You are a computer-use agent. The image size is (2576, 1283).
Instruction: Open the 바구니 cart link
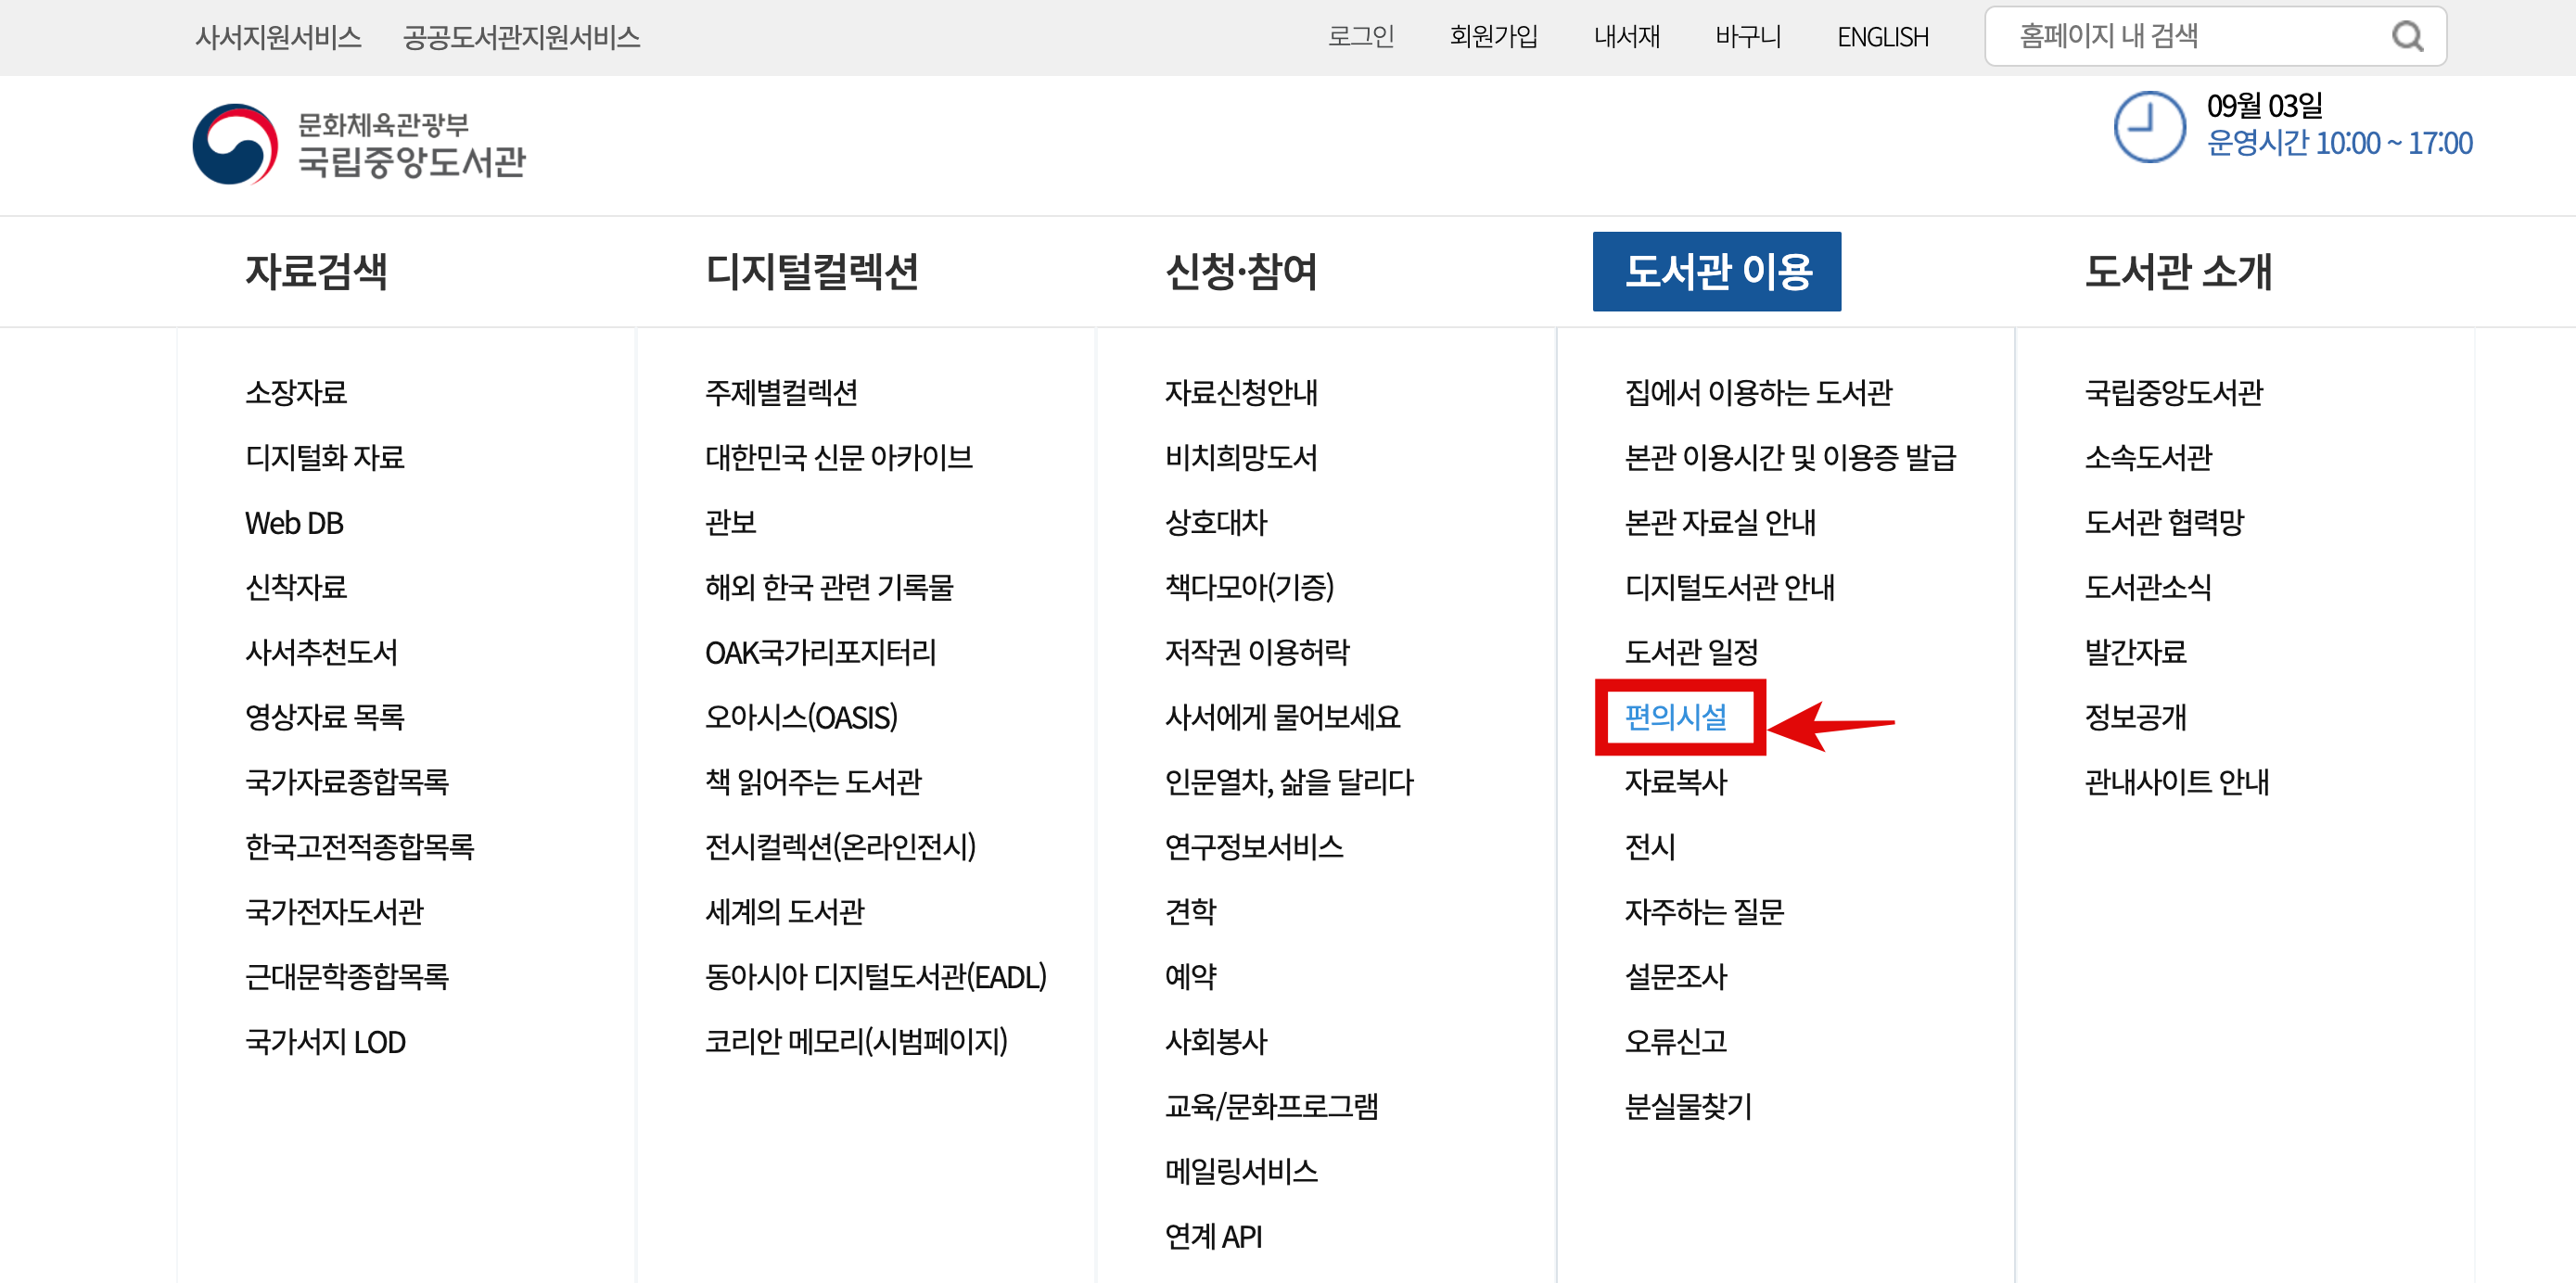pos(1747,37)
